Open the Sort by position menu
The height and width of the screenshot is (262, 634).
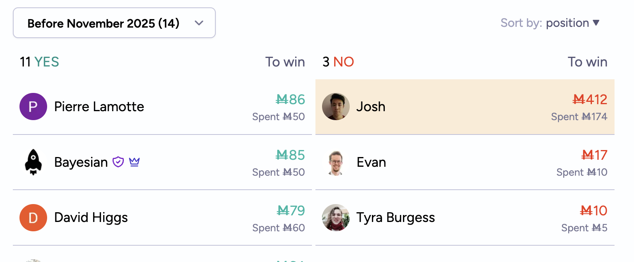coord(550,23)
